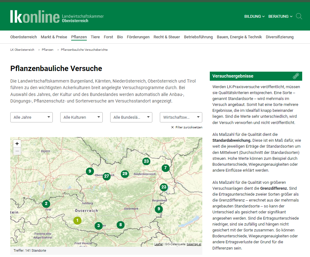Screen dimensions: 310x257
Task: Reset filters via Filter zurücksetzen
Action: click(187, 127)
